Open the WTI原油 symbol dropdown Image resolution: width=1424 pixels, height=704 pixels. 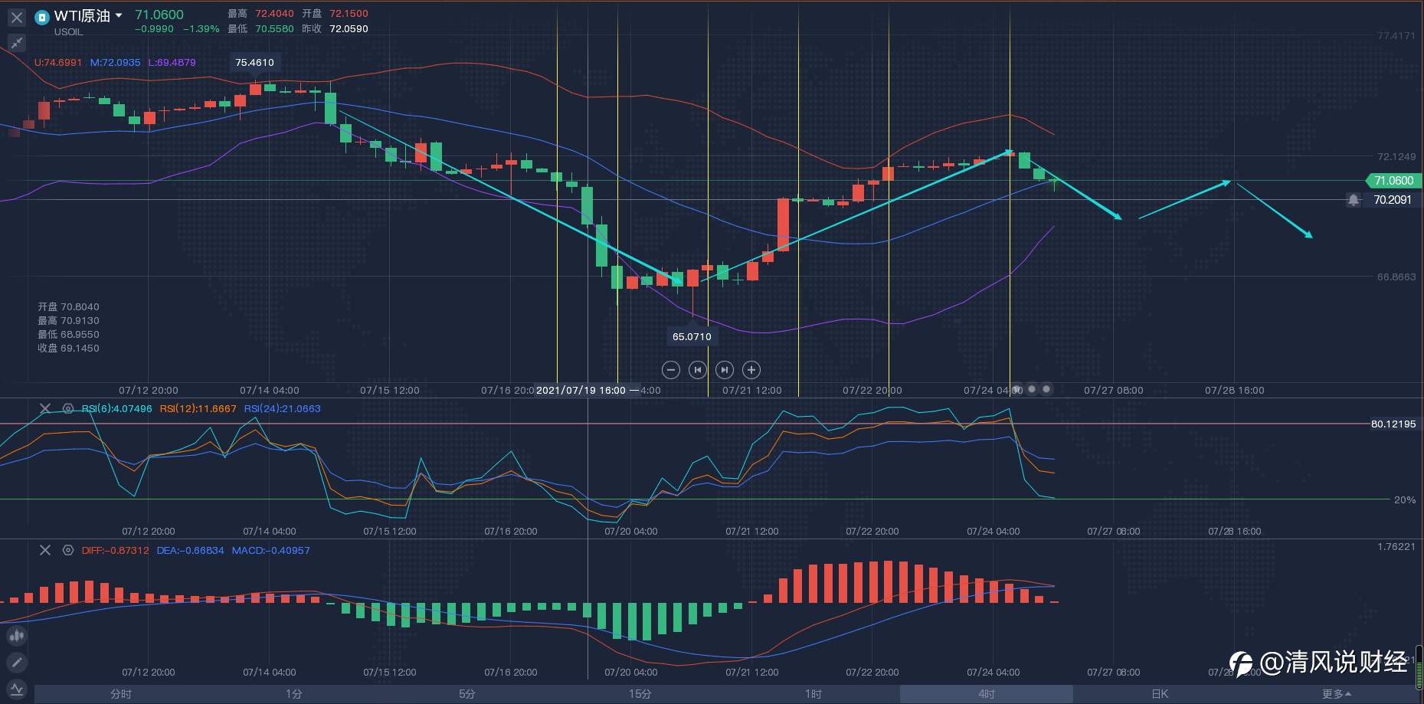[119, 15]
